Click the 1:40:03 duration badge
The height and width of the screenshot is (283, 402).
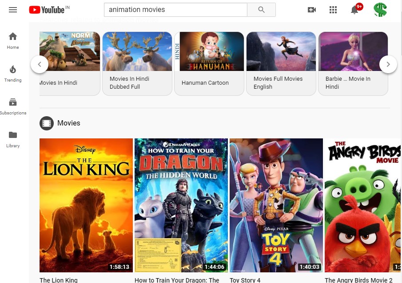pyautogui.click(x=310, y=267)
